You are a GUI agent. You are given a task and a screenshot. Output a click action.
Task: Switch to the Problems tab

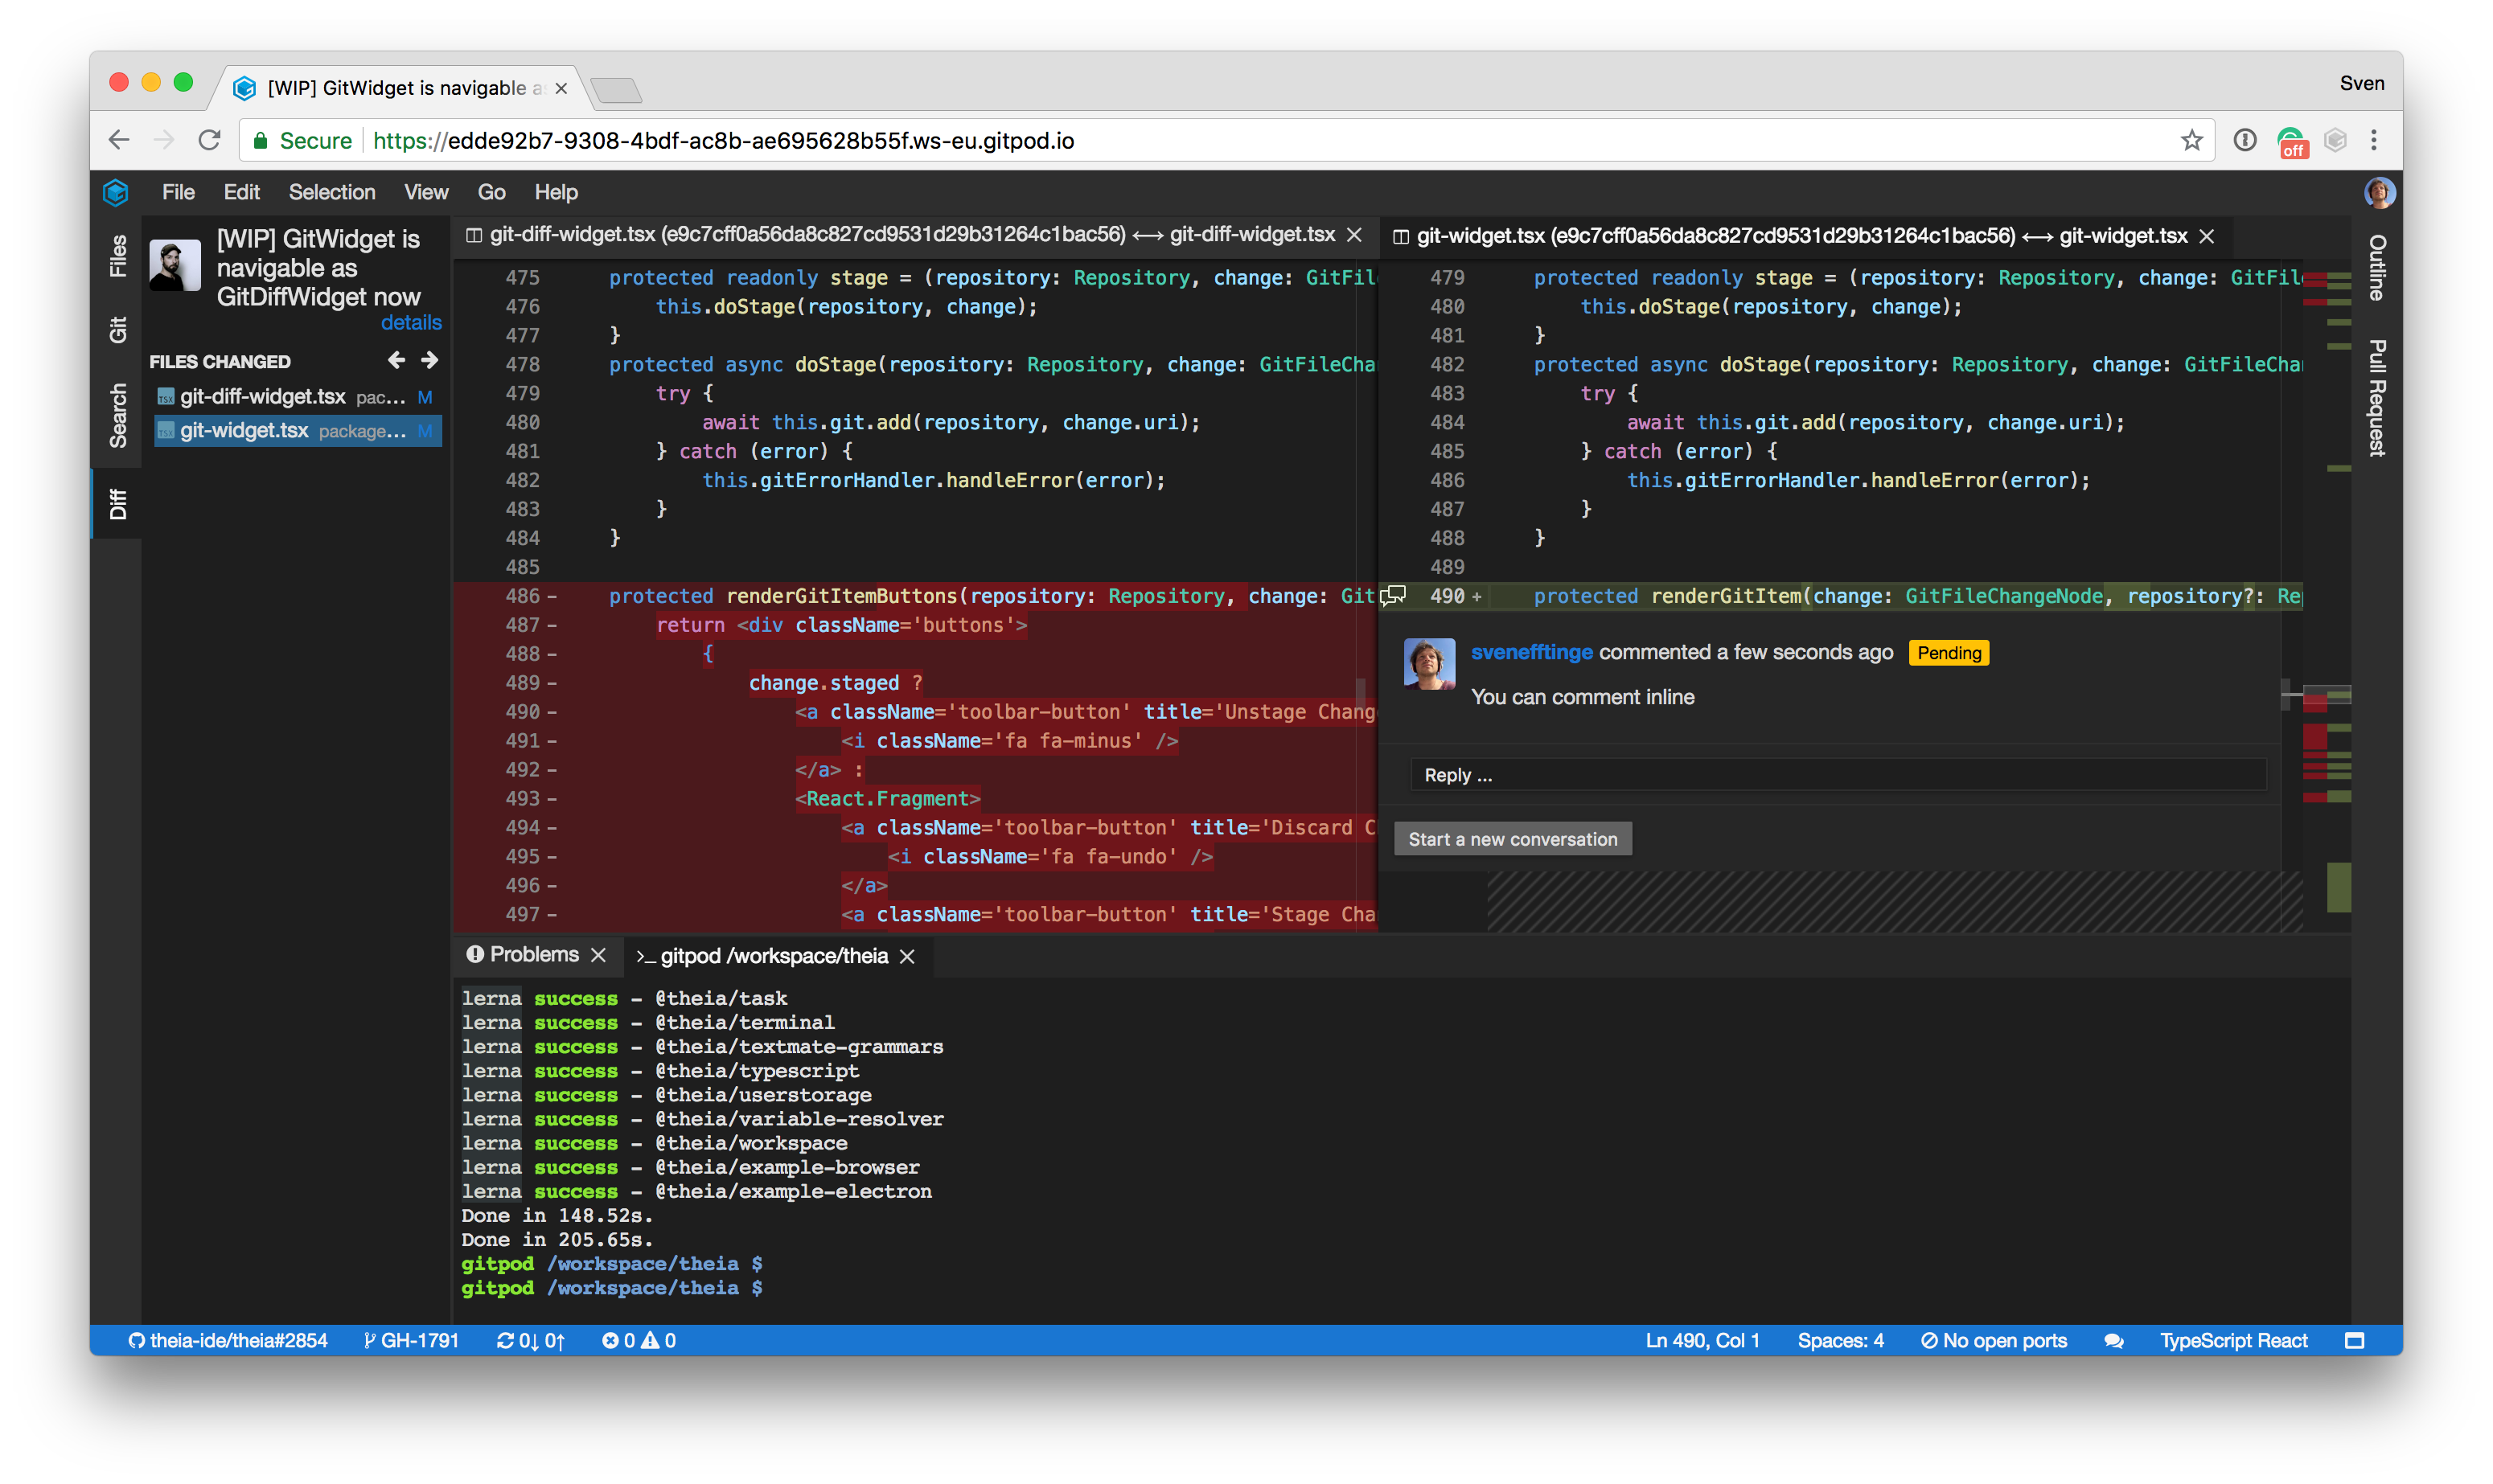pos(533,955)
